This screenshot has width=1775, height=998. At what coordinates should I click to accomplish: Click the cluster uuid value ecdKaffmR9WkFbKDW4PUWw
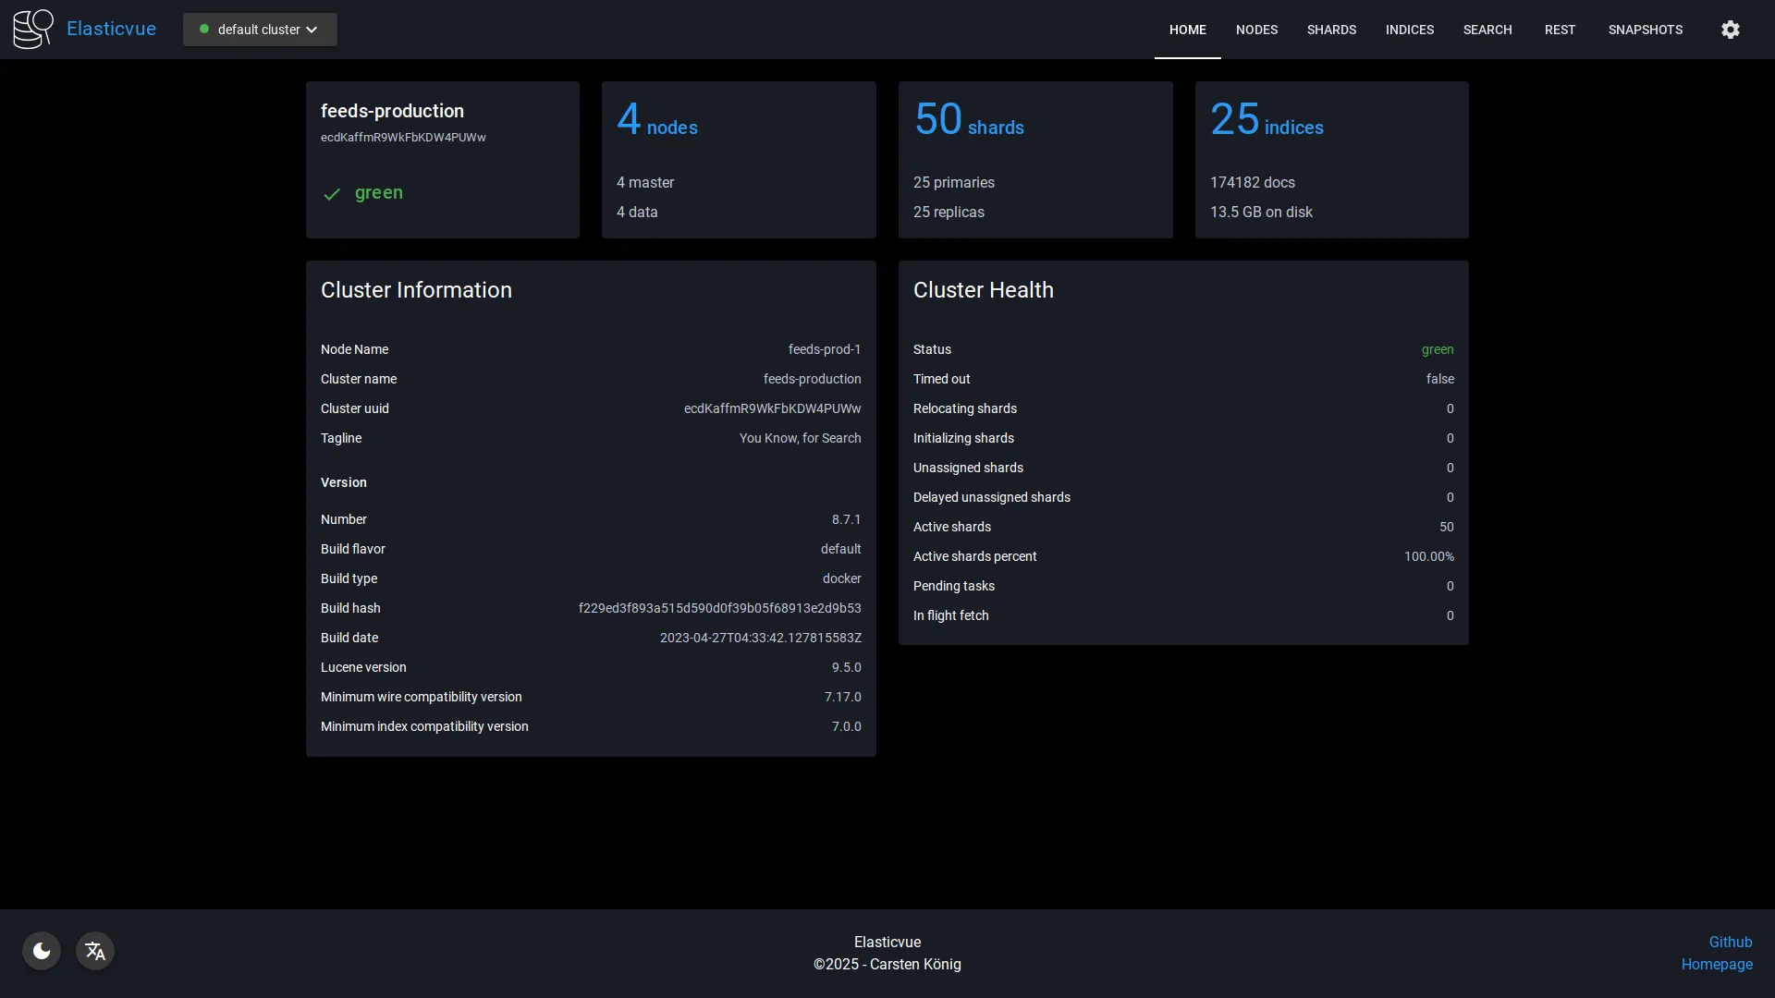click(773, 408)
